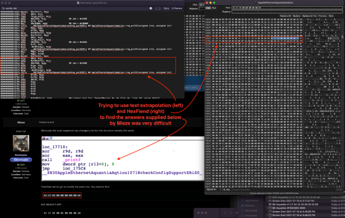Screen dimensions: 345x218
Task: Click the _printf call in disassembly image
Action: pos(72,160)
